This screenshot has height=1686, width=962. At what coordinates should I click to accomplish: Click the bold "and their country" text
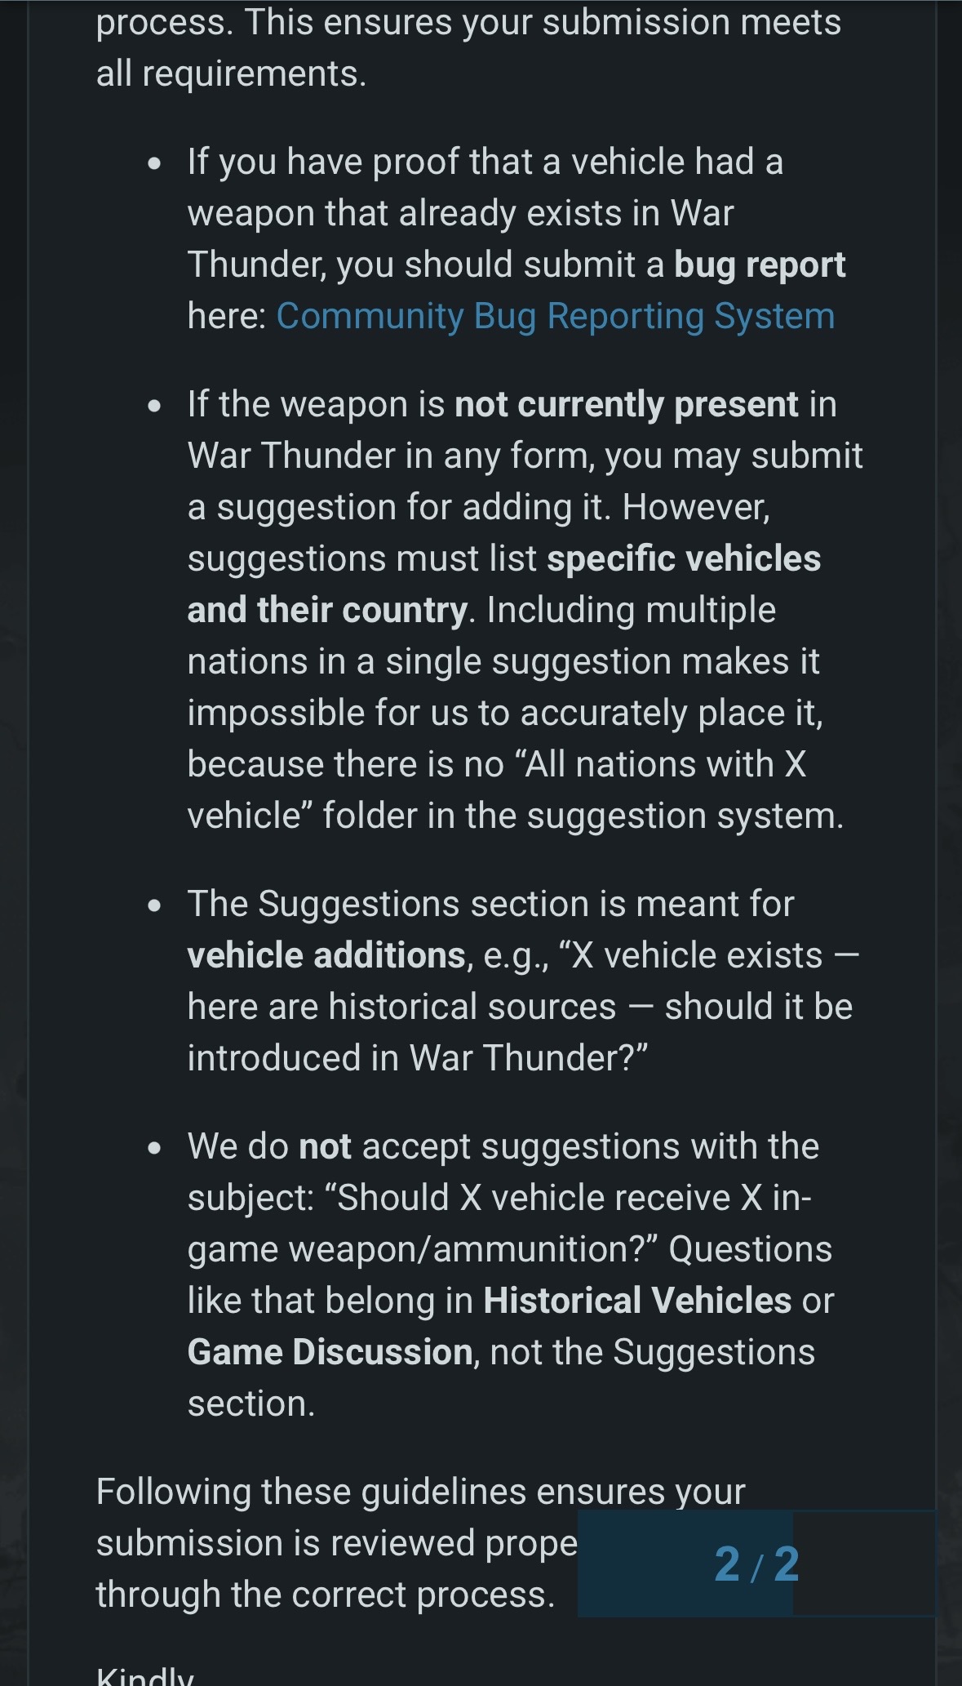pyautogui.click(x=327, y=610)
